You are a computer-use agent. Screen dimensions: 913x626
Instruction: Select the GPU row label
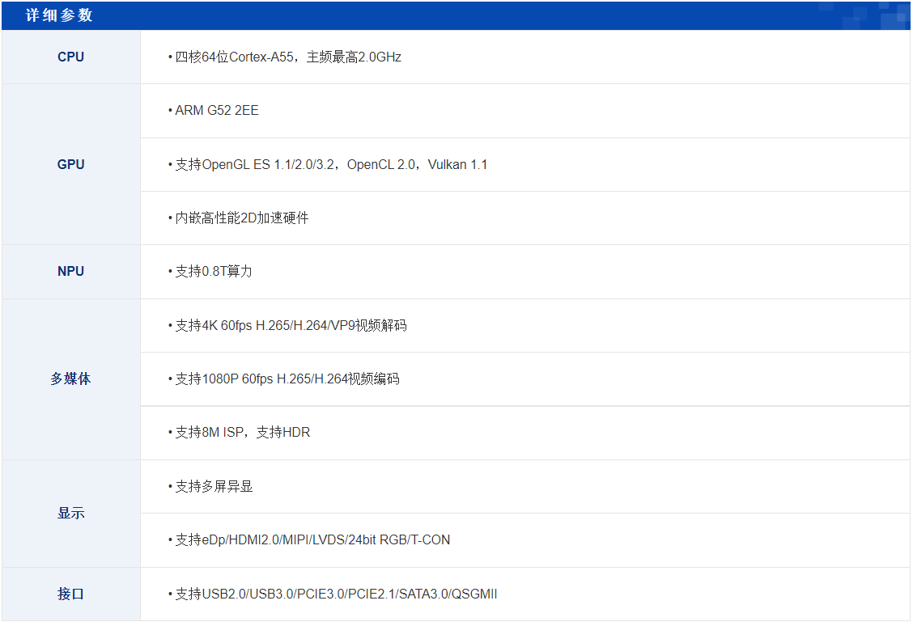click(71, 164)
